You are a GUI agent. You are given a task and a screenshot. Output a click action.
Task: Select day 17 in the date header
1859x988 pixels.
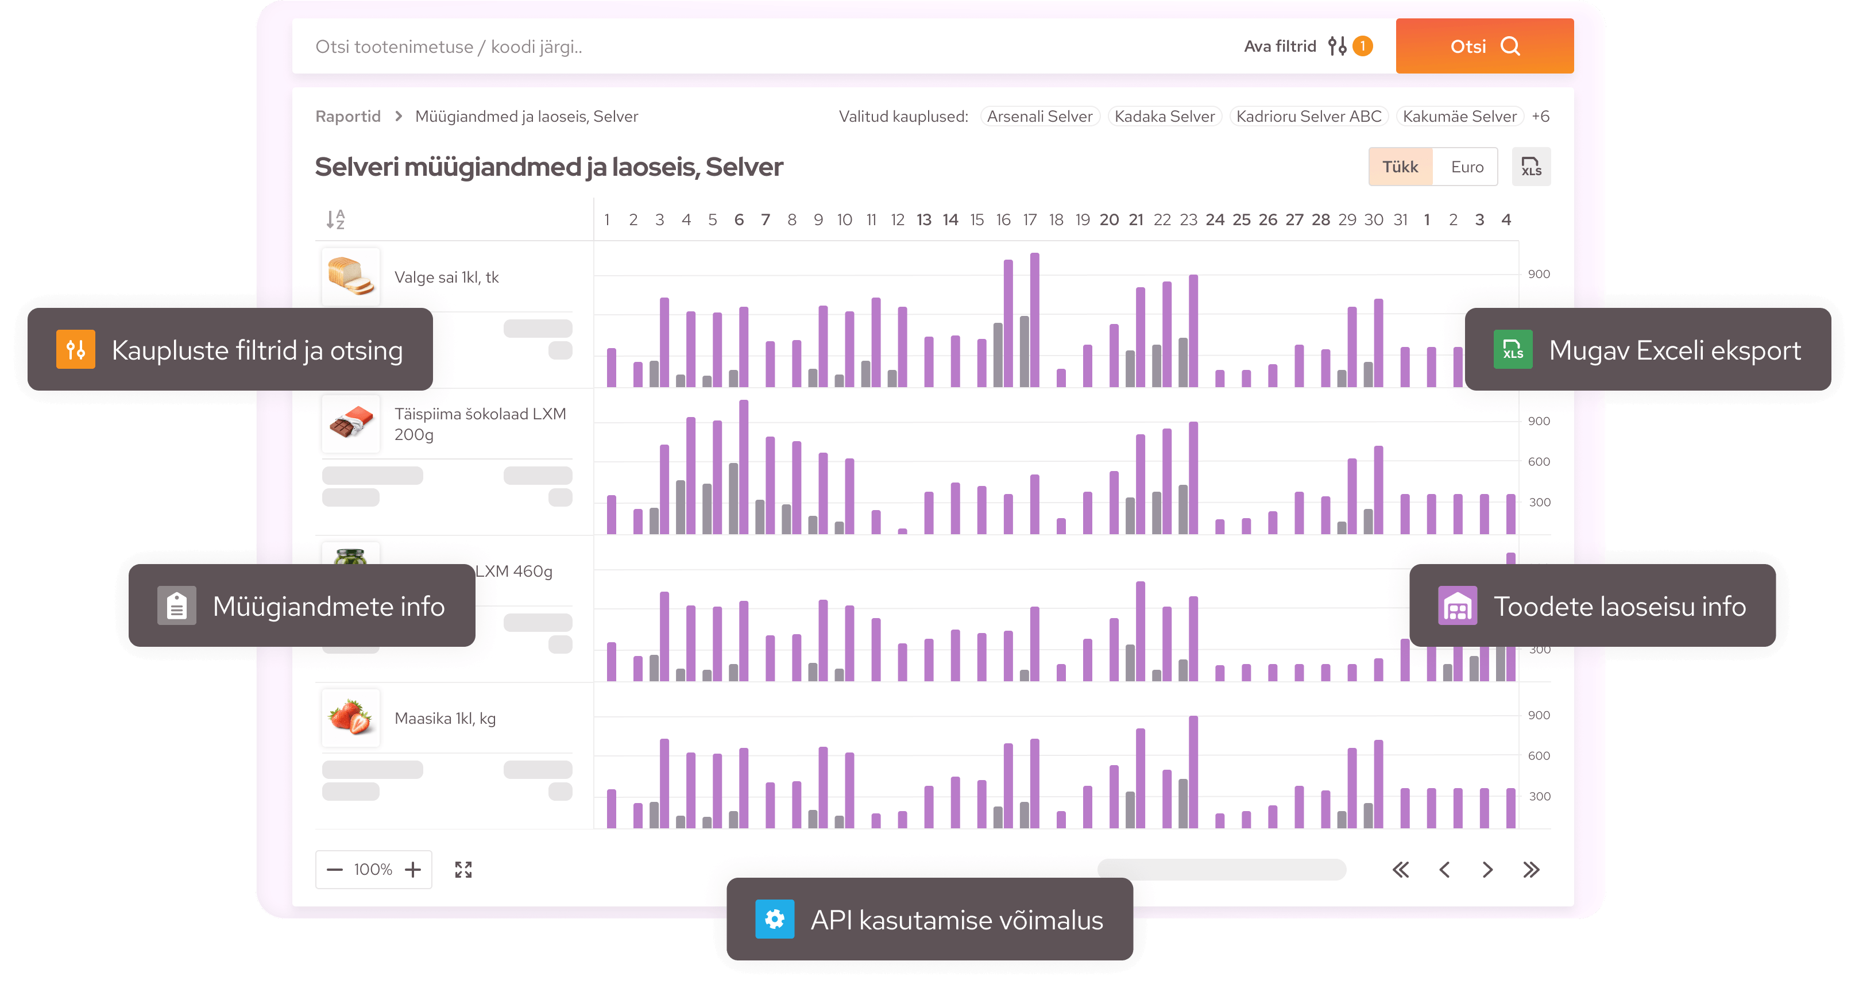coord(1029,219)
